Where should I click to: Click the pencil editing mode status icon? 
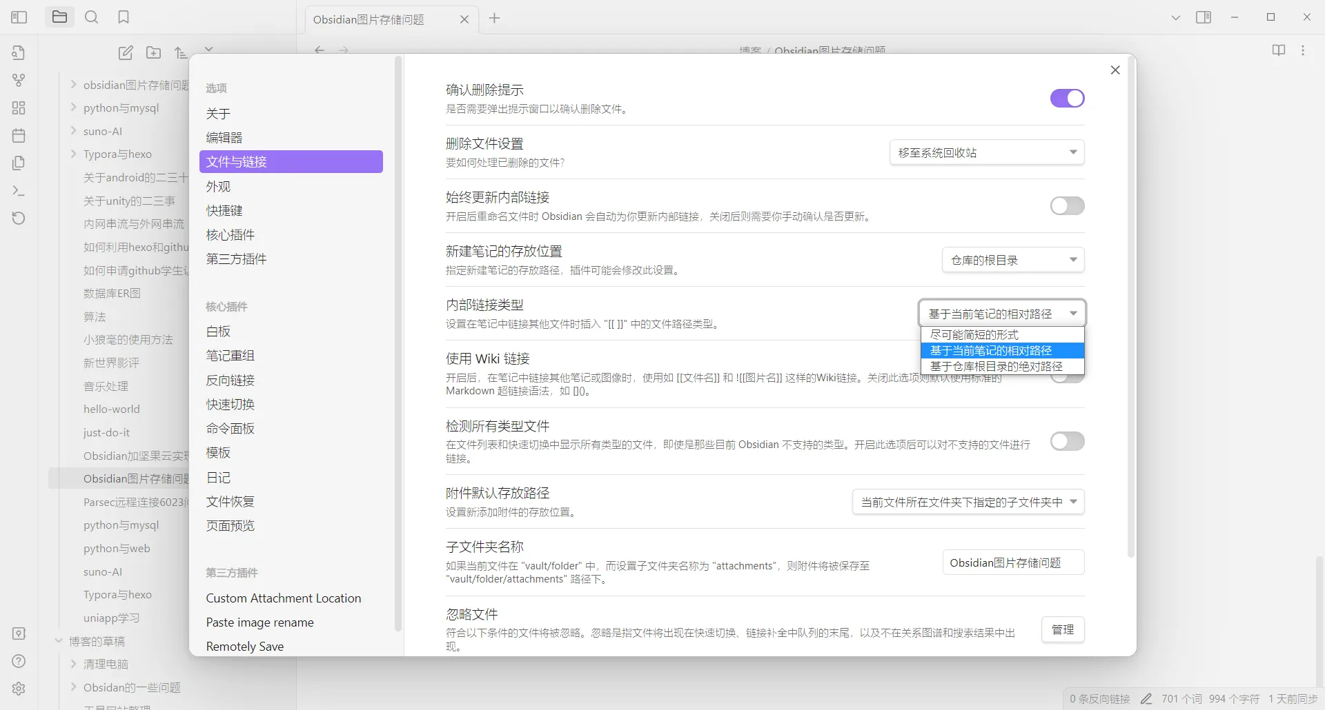point(1146,699)
